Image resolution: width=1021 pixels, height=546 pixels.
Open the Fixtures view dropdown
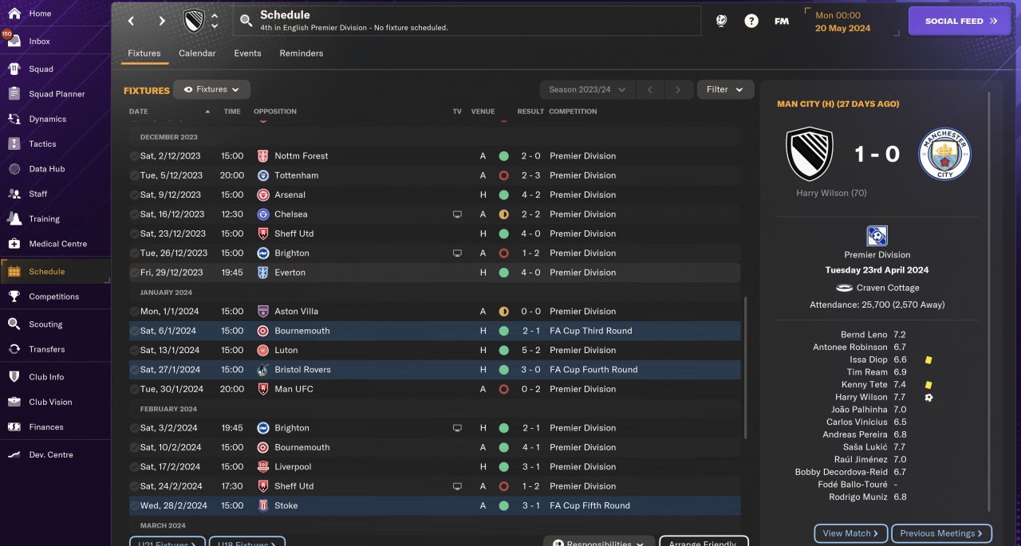(x=212, y=90)
